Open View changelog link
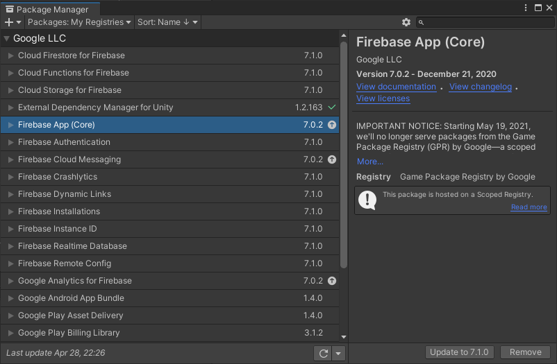 [x=481, y=87]
